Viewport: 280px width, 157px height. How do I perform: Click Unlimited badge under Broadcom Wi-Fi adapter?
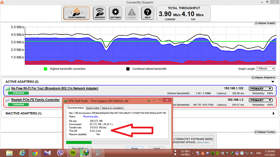(18, 93)
